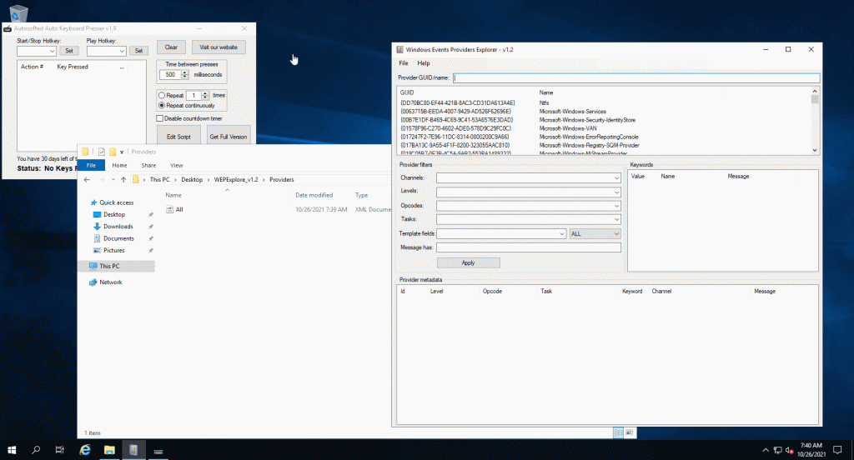Switch to large icons view in Explorer
This screenshot has width=854, height=460.
(630, 432)
